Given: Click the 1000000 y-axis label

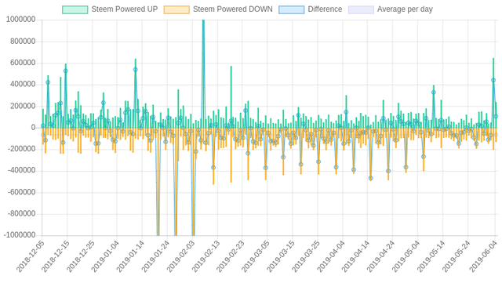Looking at the screenshot, I should click(21, 20).
